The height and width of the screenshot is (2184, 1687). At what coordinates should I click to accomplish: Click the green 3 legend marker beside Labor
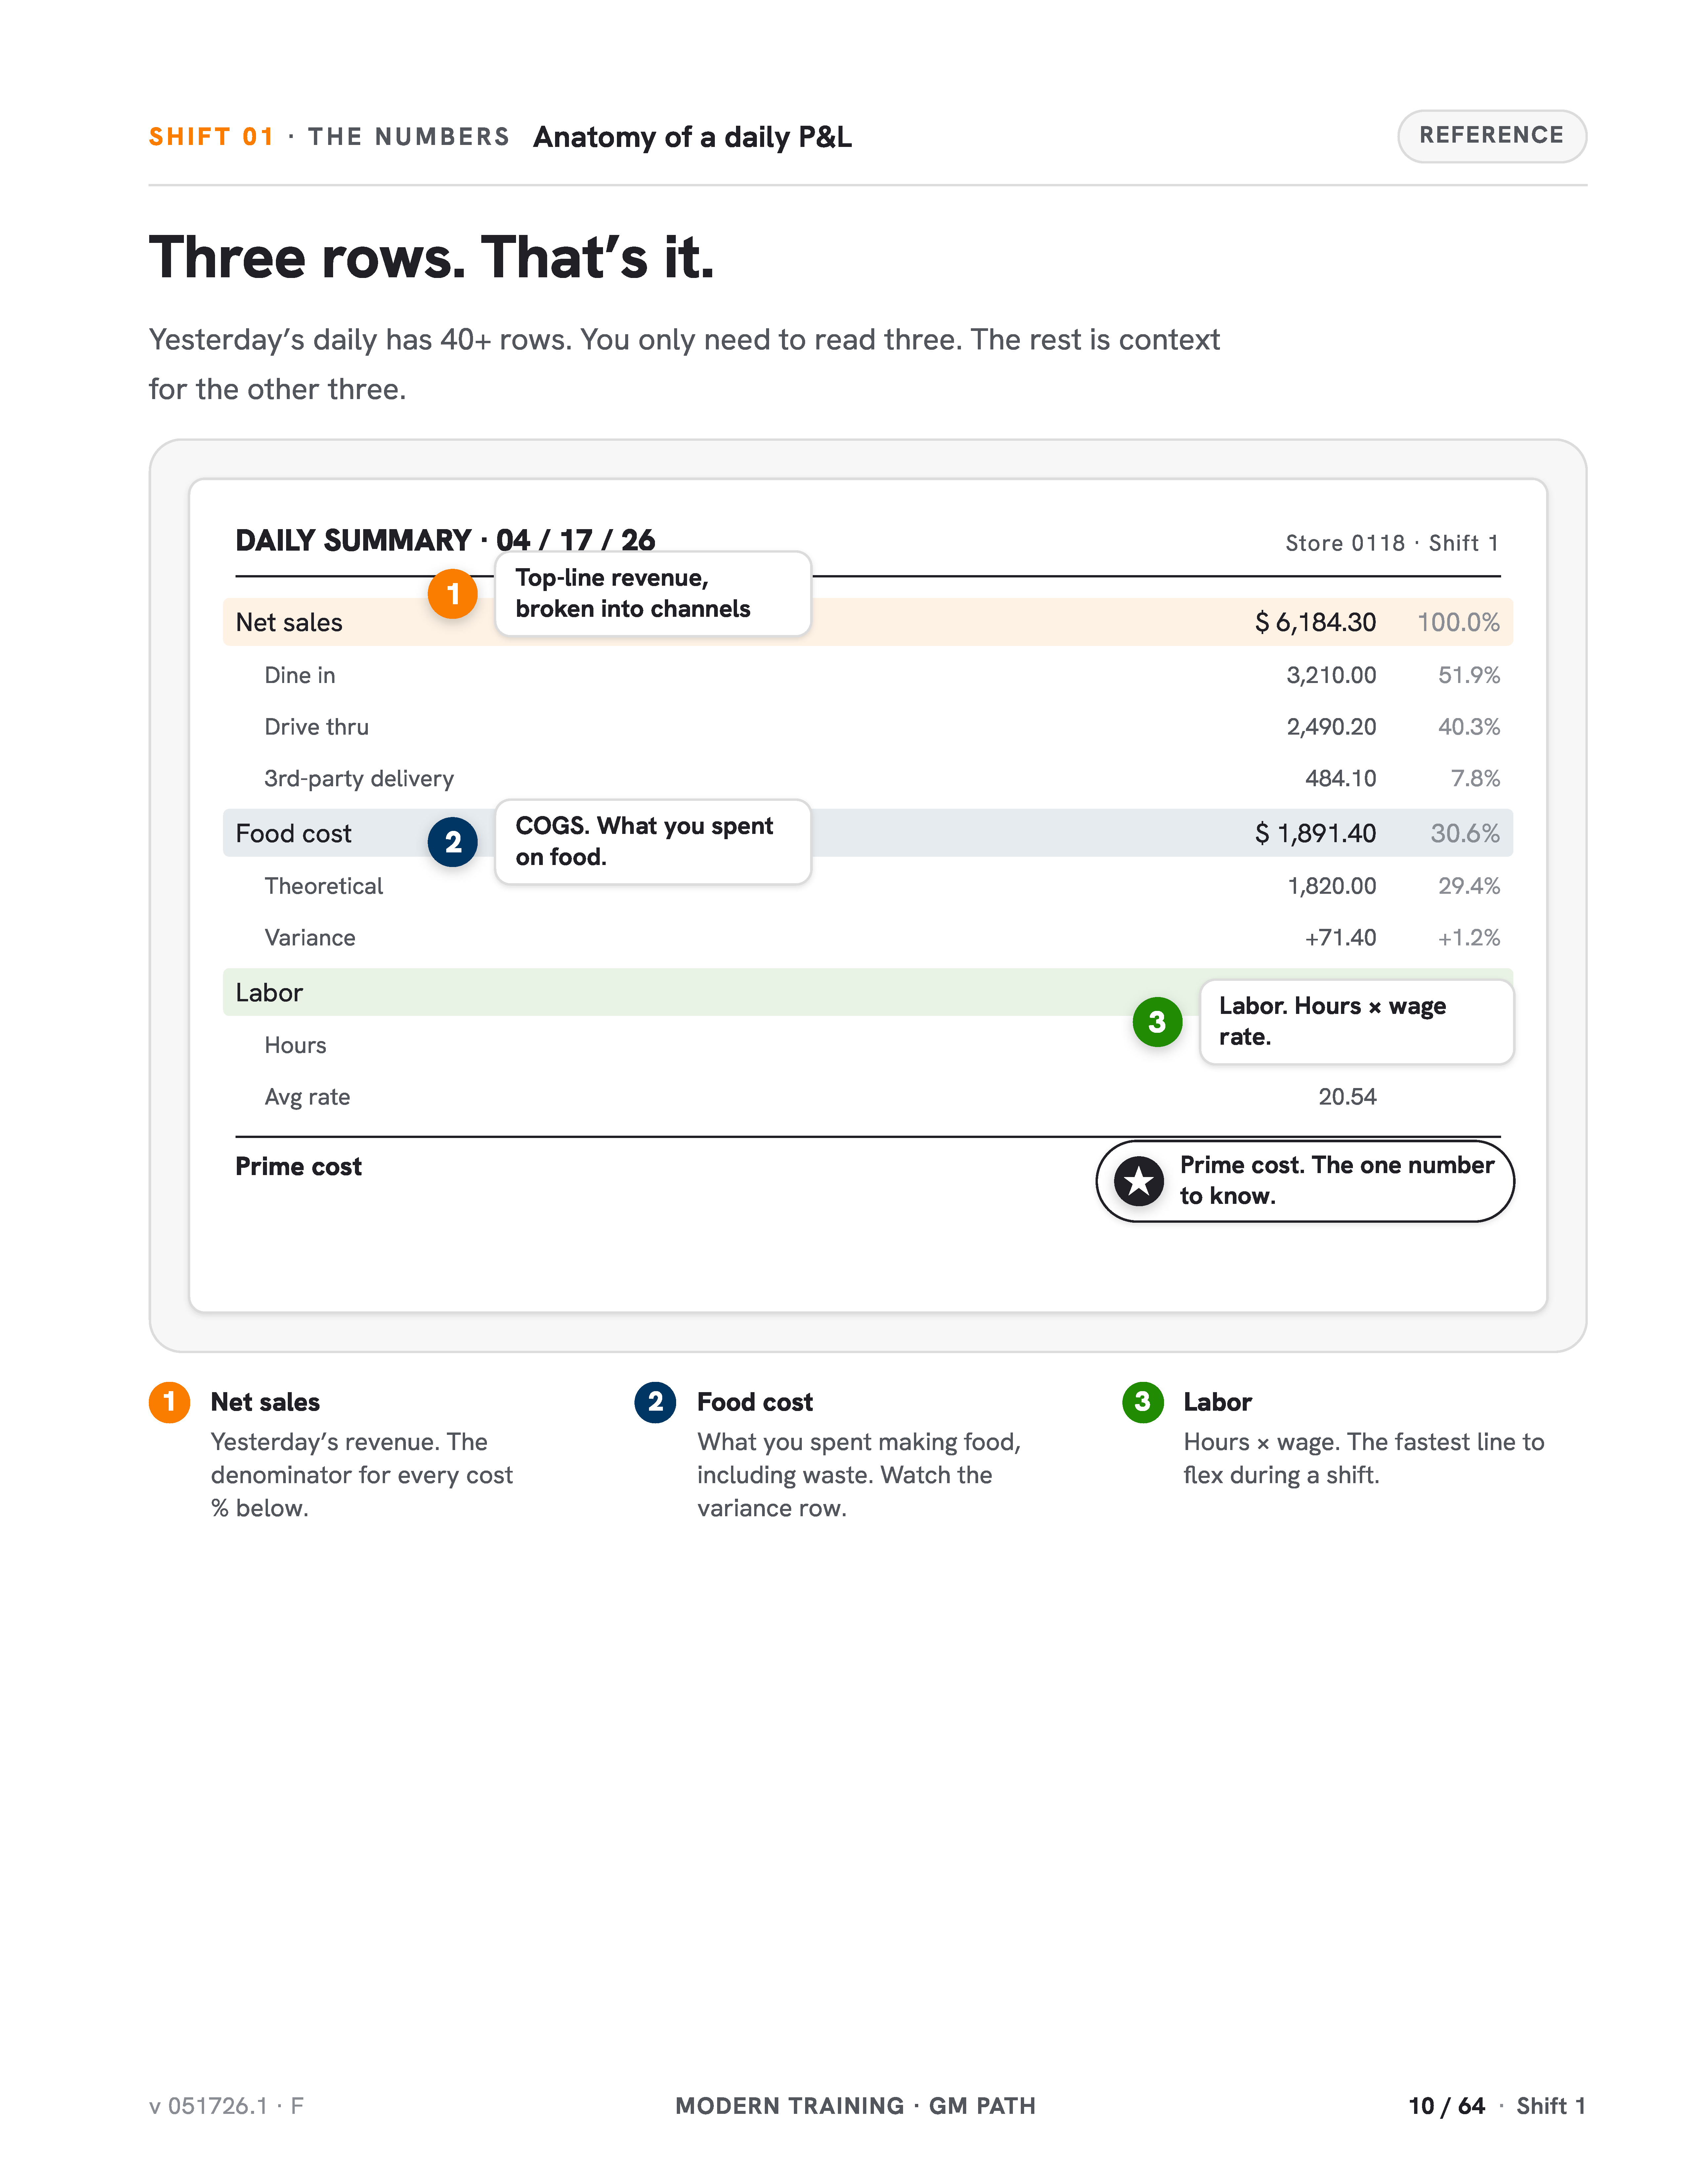click(x=1142, y=1402)
